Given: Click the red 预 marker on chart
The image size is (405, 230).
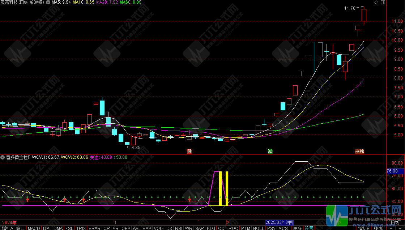Looking at the screenshot, I should click(x=189, y=151).
